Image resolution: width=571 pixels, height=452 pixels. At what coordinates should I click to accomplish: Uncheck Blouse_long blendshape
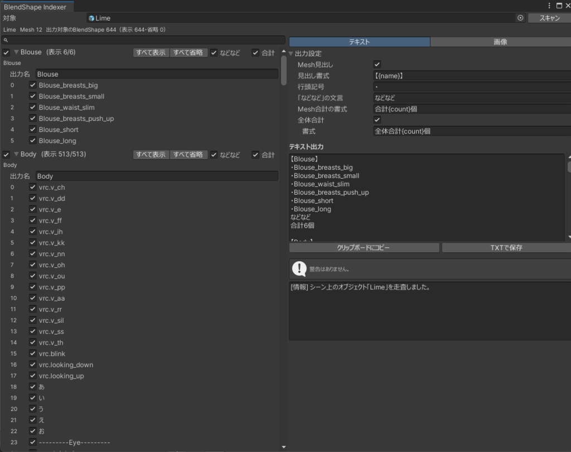(x=33, y=140)
